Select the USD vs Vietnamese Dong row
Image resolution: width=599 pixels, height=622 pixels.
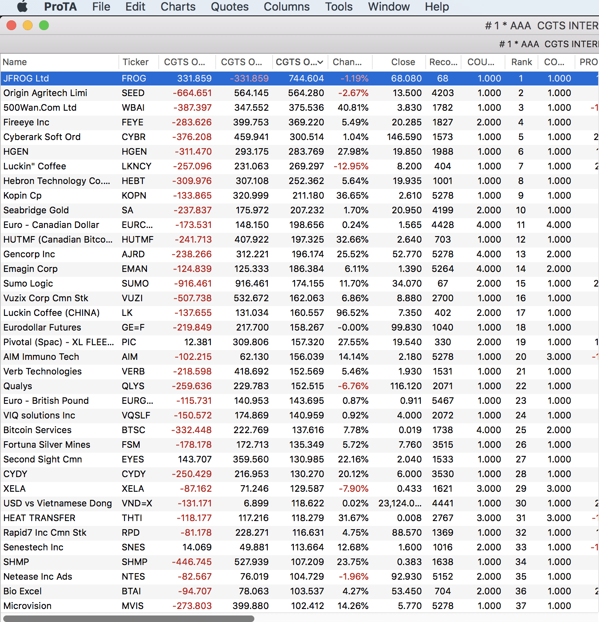(299, 503)
